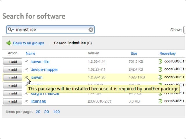
Task: Click the 'Action' column header text
Action: pyautogui.click(x=12, y=53)
